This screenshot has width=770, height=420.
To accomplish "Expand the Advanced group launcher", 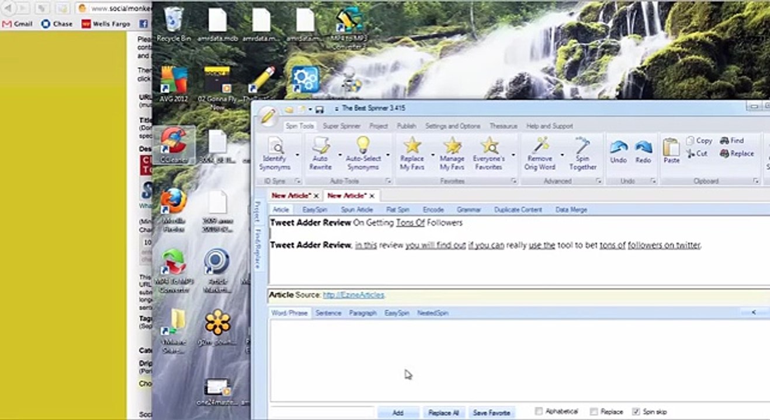I will [x=598, y=181].
